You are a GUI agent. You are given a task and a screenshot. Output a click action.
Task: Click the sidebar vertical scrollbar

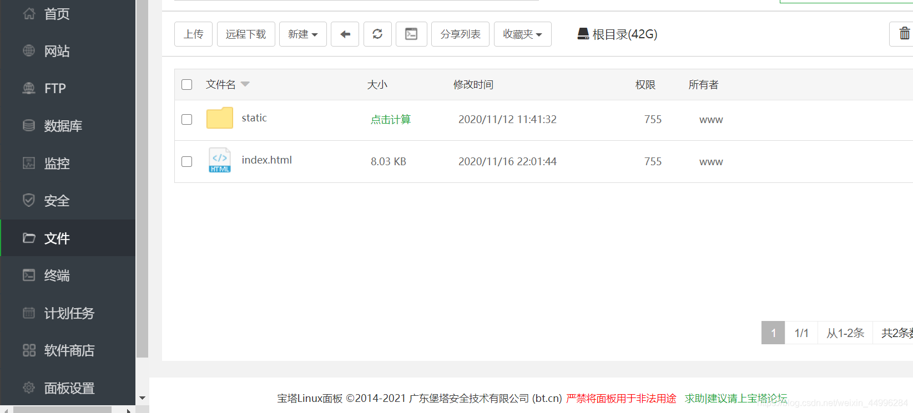click(x=143, y=179)
